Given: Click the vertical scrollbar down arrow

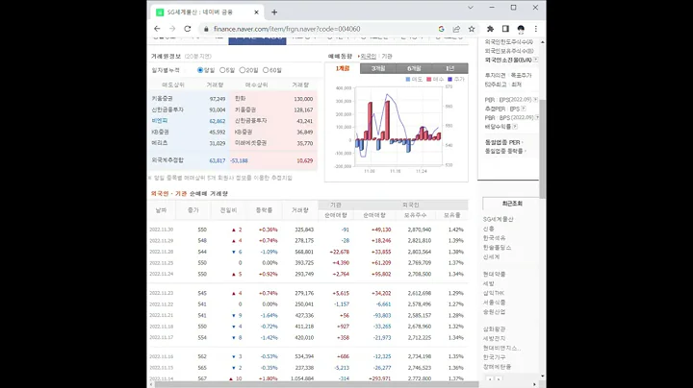Looking at the screenshot, I should pyautogui.click(x=542, y=376).
